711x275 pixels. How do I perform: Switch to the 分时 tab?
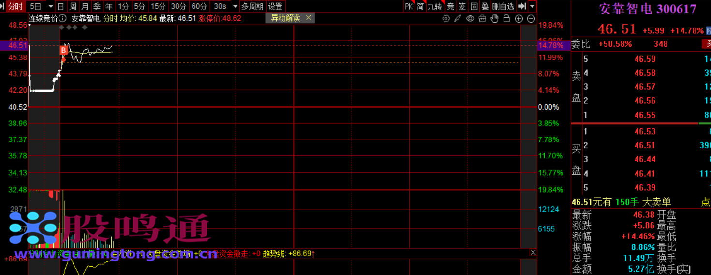tap(15, 6)
